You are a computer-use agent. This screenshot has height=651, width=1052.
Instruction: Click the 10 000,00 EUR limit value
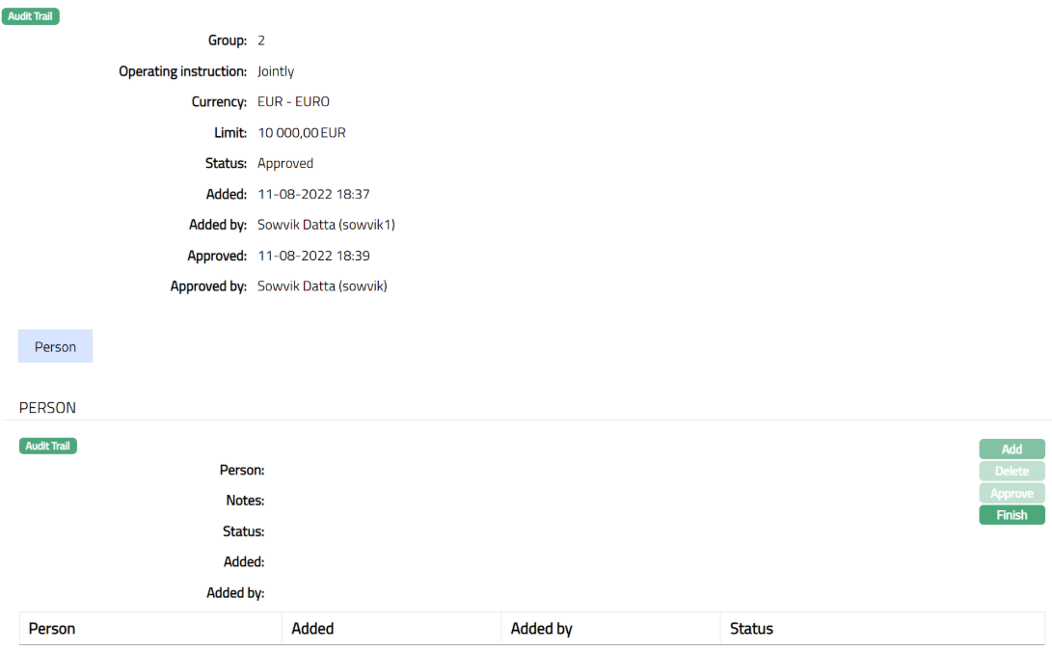301,133
